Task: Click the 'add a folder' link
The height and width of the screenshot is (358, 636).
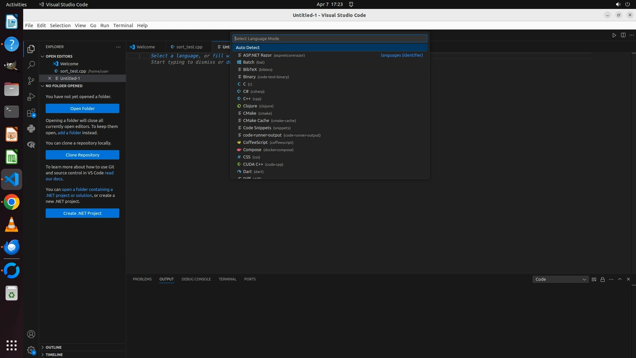Action: click(69, 133)
